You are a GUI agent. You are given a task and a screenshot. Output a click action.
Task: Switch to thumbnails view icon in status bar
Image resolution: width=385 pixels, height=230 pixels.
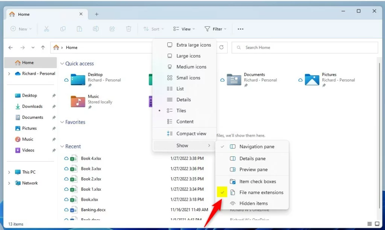point(377,224)
